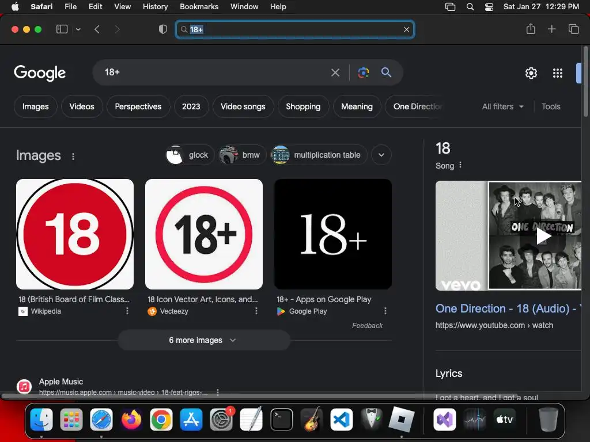This screenshot has width=590, height=442.
Task: Open the black 18+ Google Play image
Action: (x=333, y=234)
